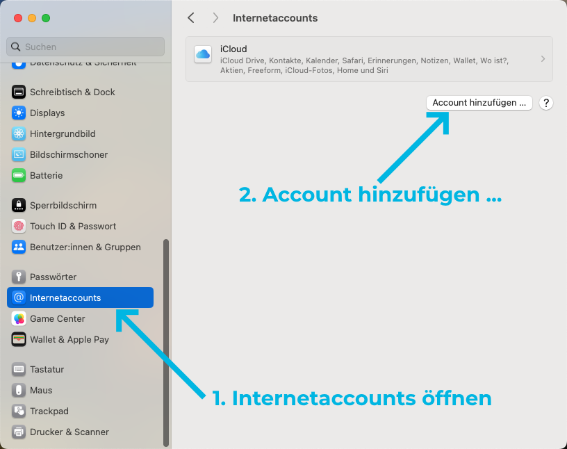Open Bildschirmschoner settings icon
567x449 pixels.
pos(19,154)
